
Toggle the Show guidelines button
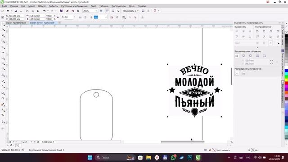[118, 11]
